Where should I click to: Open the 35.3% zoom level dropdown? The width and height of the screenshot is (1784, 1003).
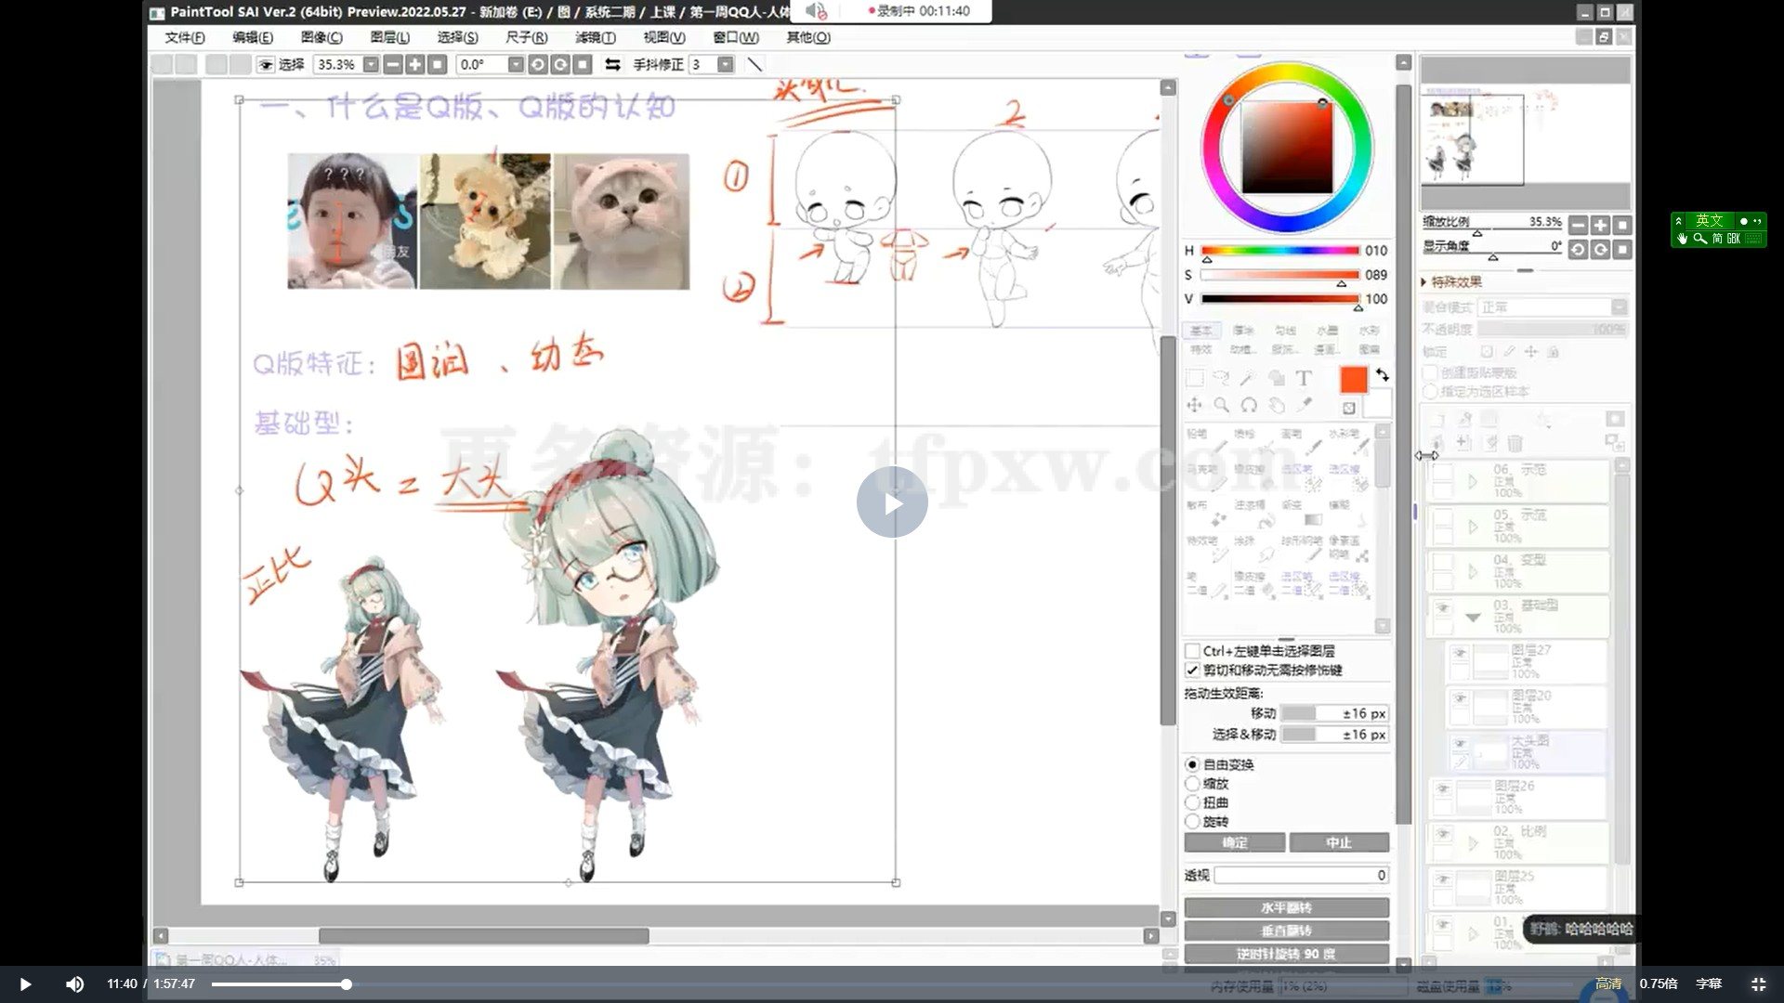coord(371,65)
